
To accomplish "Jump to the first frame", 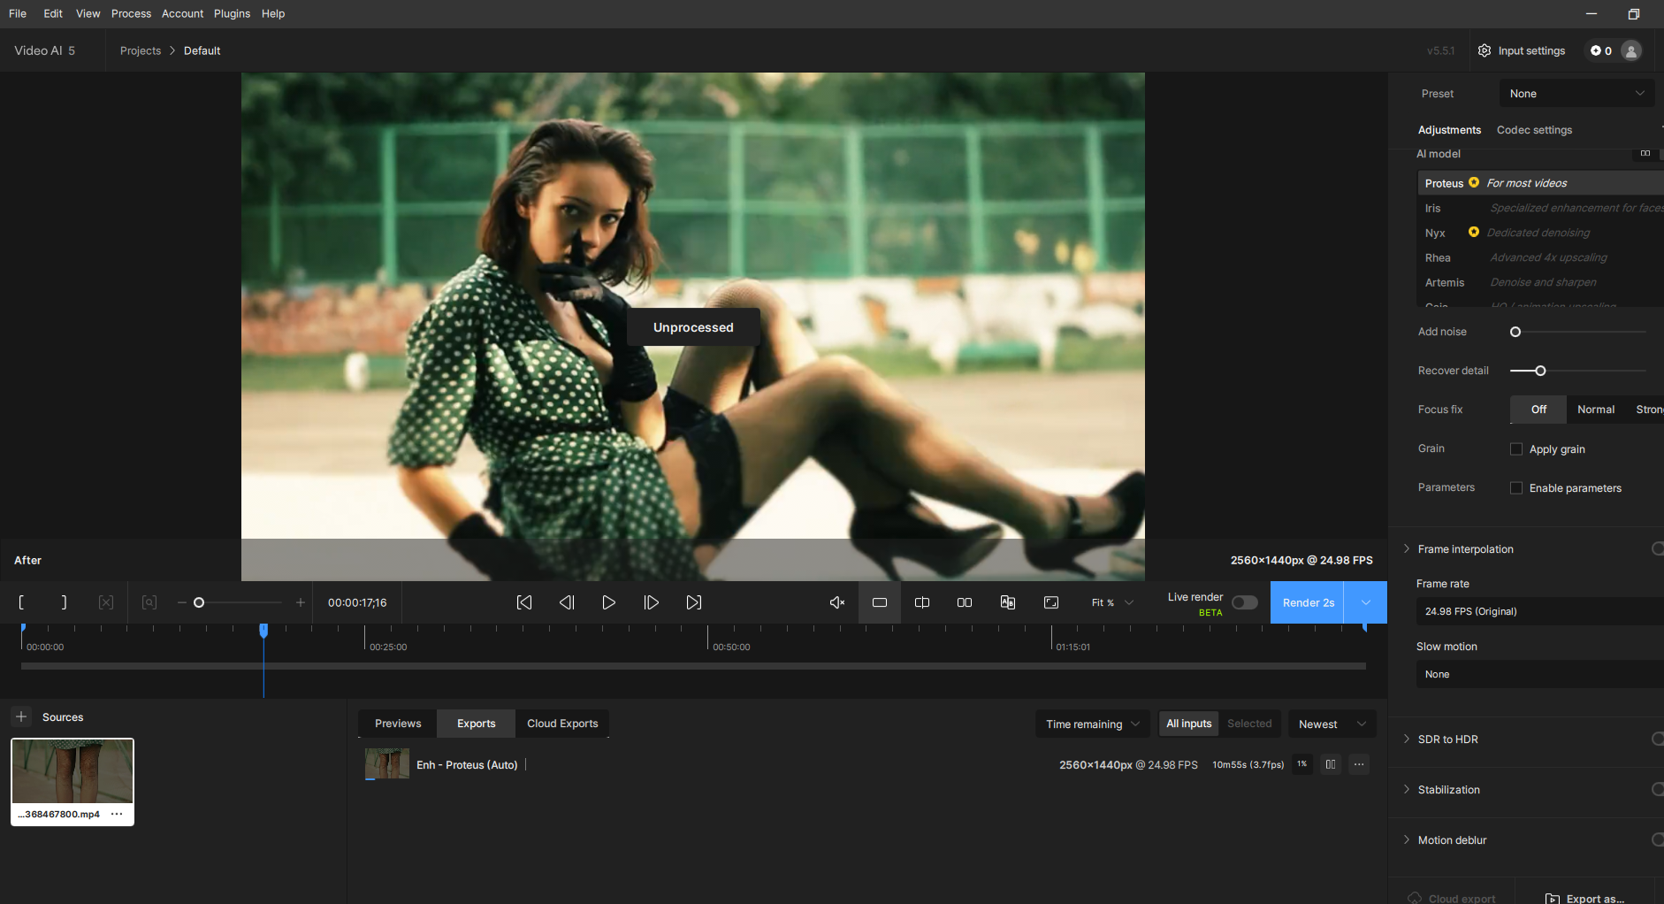I will coord(524,602).
